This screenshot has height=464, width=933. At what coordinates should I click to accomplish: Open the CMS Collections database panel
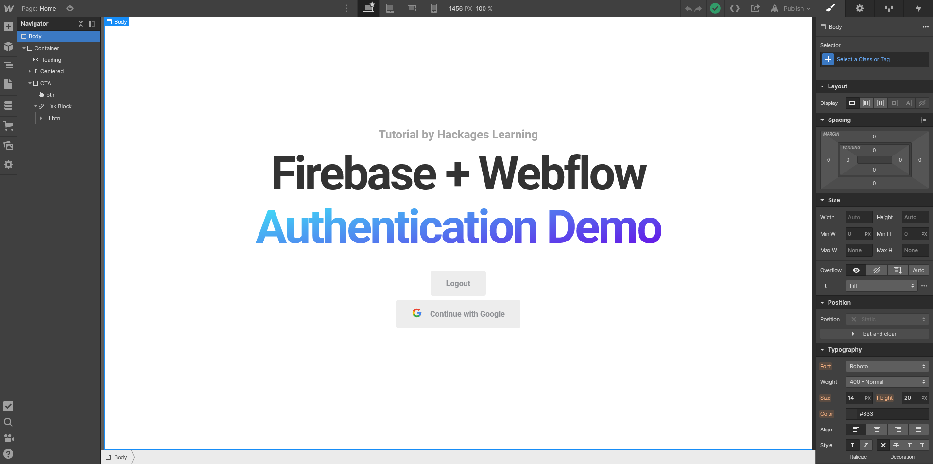coord(8,105)
